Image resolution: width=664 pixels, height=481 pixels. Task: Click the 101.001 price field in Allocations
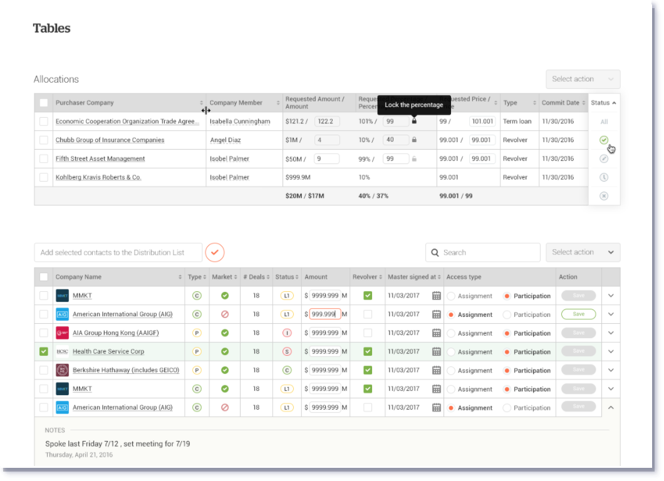pyautogui.click(x=482, y=122)
